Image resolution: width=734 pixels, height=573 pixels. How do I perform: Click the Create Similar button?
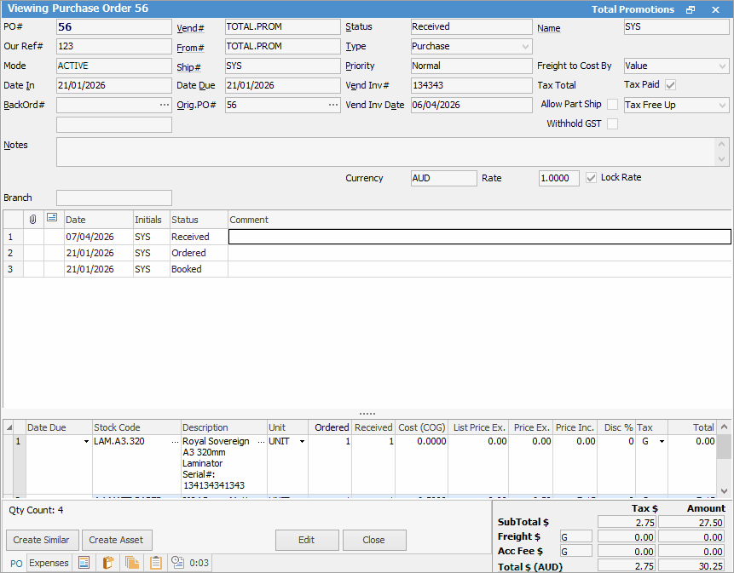tap(41, 540)
